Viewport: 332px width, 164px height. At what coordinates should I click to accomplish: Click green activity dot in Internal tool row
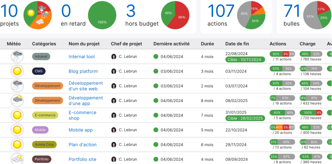[156, 56]
